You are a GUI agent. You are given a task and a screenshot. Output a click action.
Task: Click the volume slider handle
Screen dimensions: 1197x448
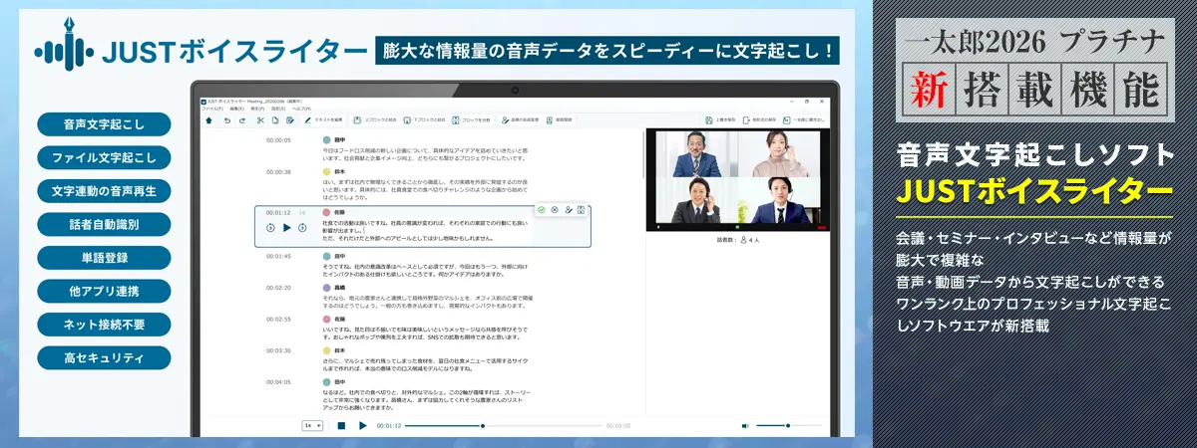[787, 425]
